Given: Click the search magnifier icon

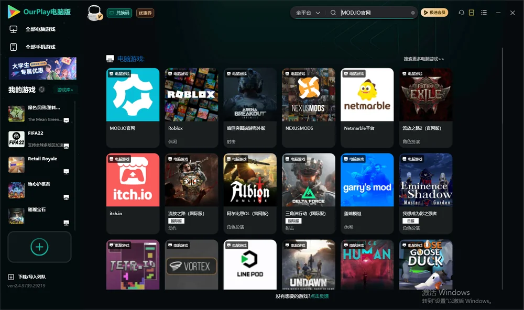Looking at the screenshot, I should pyautogui.click(x=333, y=13).
